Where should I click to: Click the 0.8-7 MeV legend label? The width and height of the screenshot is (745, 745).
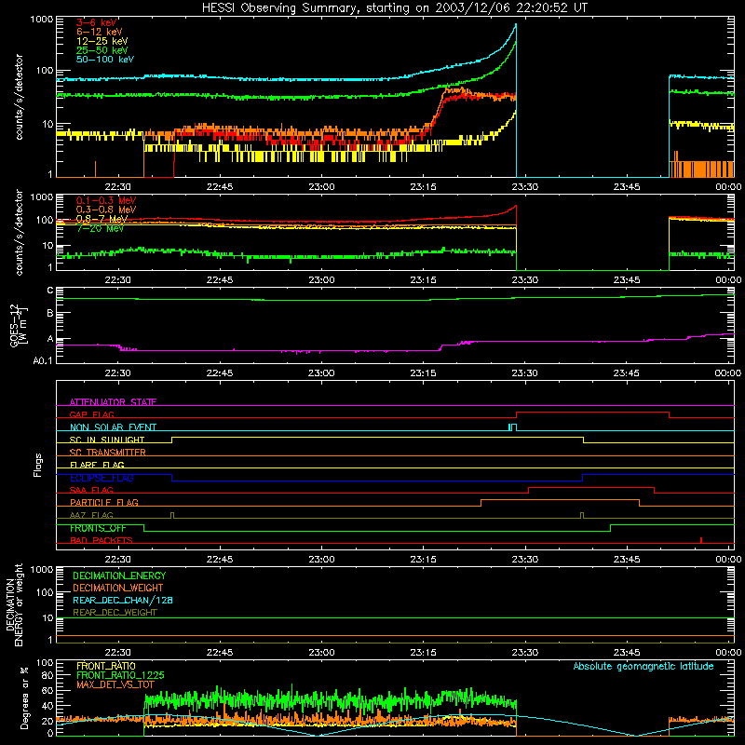(102, 219)
